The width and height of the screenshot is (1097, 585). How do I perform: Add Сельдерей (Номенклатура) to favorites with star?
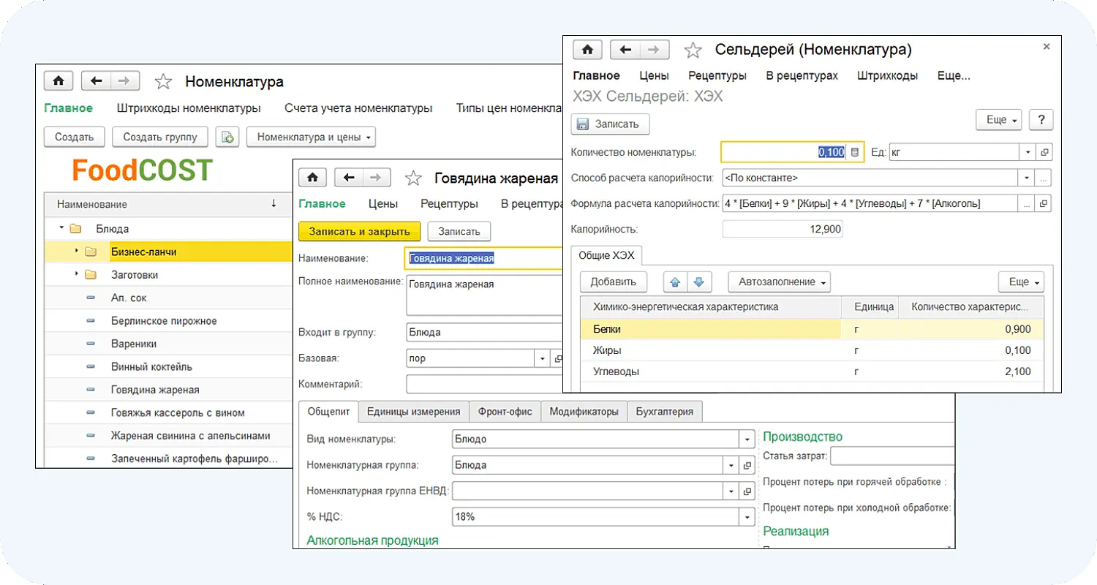[692, 50]
